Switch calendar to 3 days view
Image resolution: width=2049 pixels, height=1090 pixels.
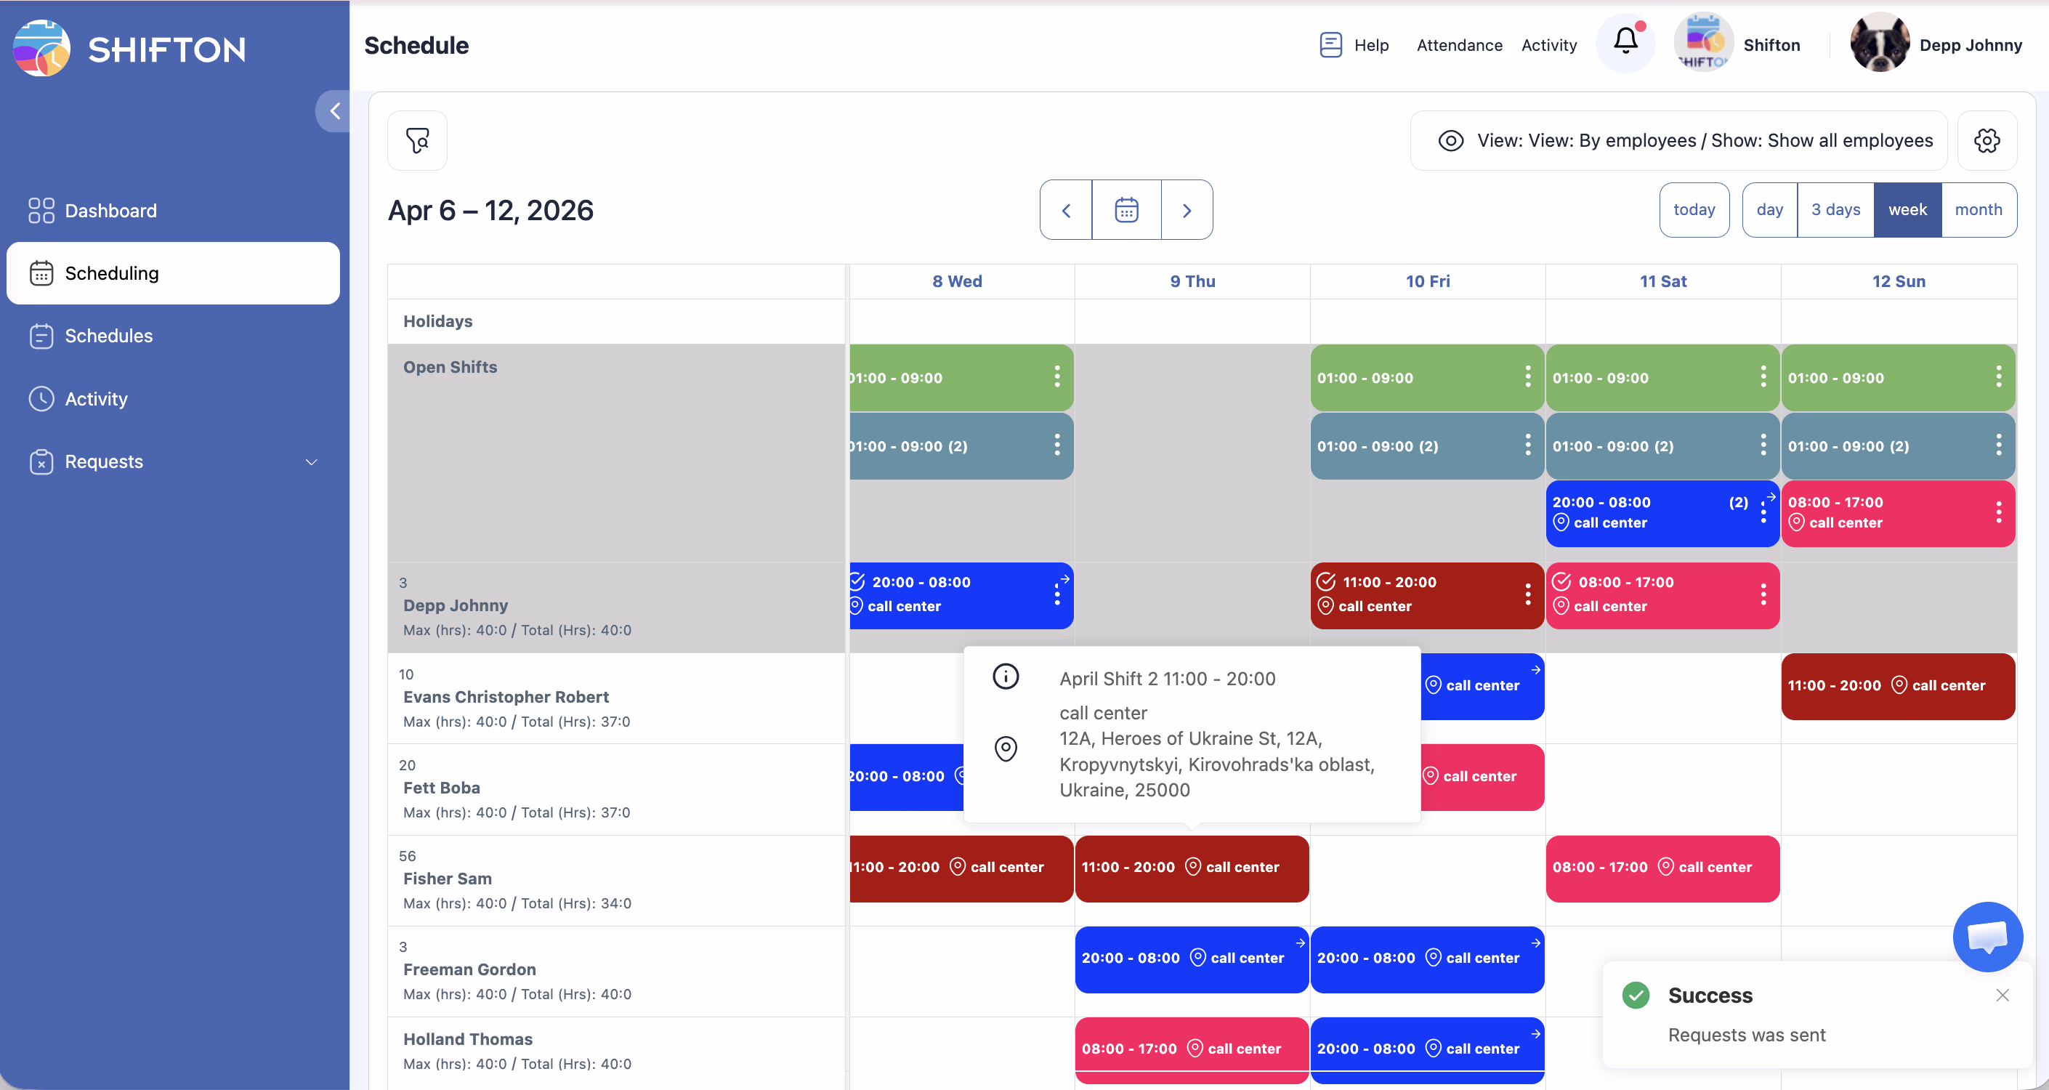click(1835, 210)
